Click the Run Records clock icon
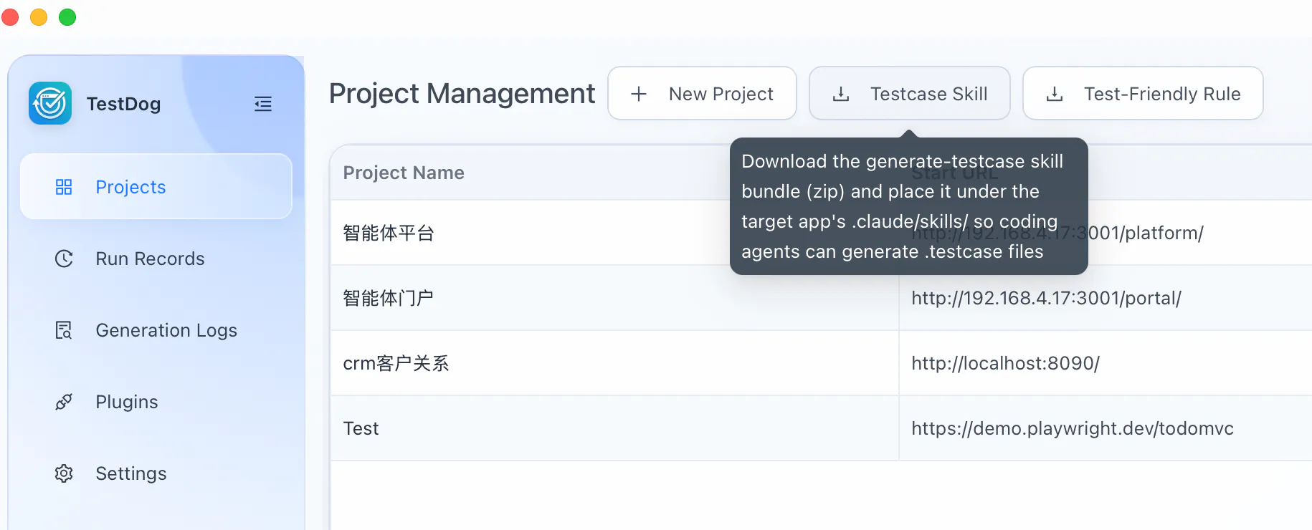Image resolution: width=1312 pixels, height=530 pixels. click(64, 259)
